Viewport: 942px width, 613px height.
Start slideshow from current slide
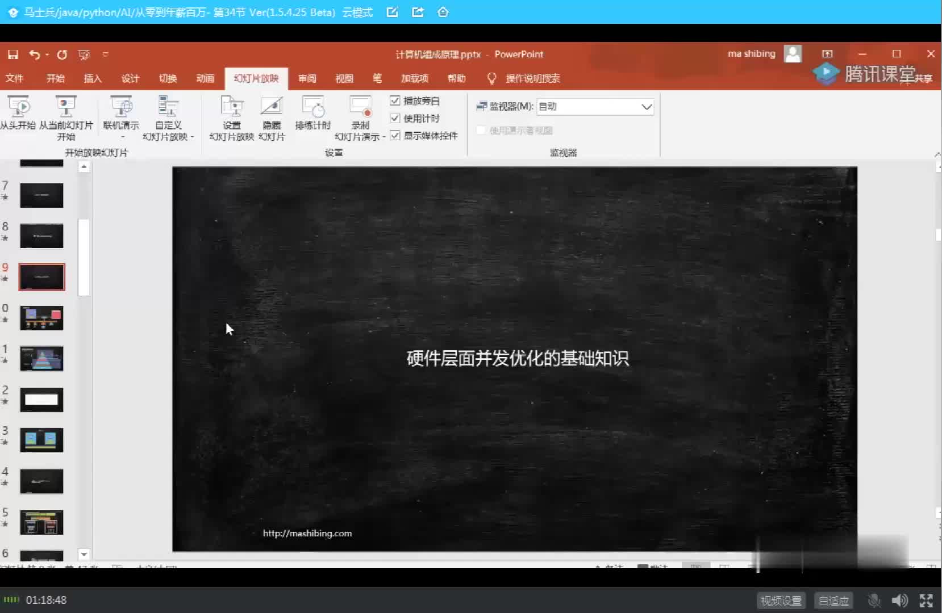(x=66, y=117)
